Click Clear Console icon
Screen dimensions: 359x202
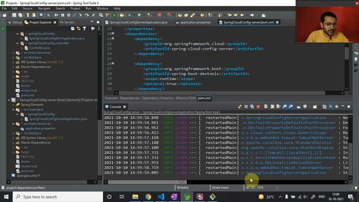point(266,107)
